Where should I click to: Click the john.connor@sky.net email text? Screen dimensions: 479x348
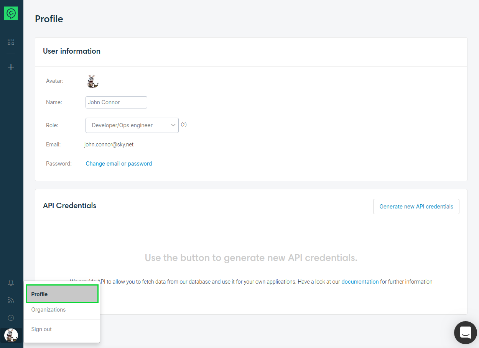109,144
